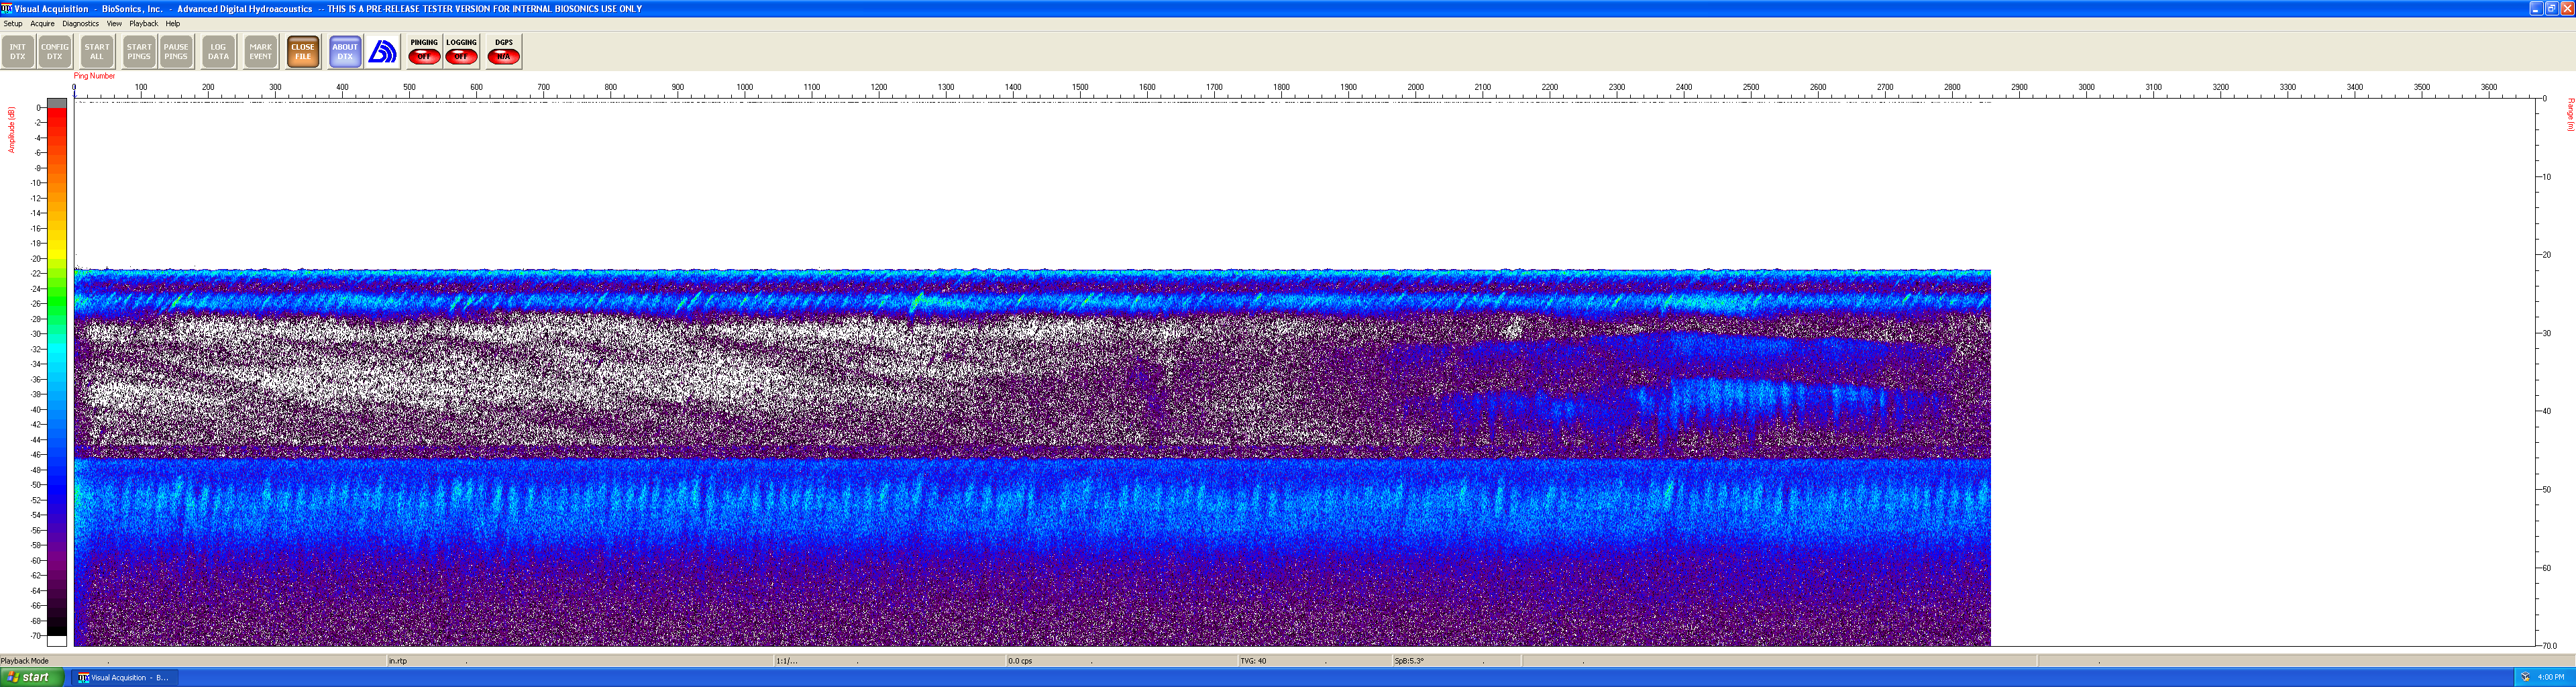This screenshot has width=2576, height=687.
Task: Click the PAUSE PINGS button
Action: [176, 51]
